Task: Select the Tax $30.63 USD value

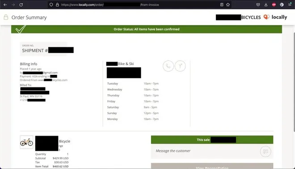Action: point(61,162)
